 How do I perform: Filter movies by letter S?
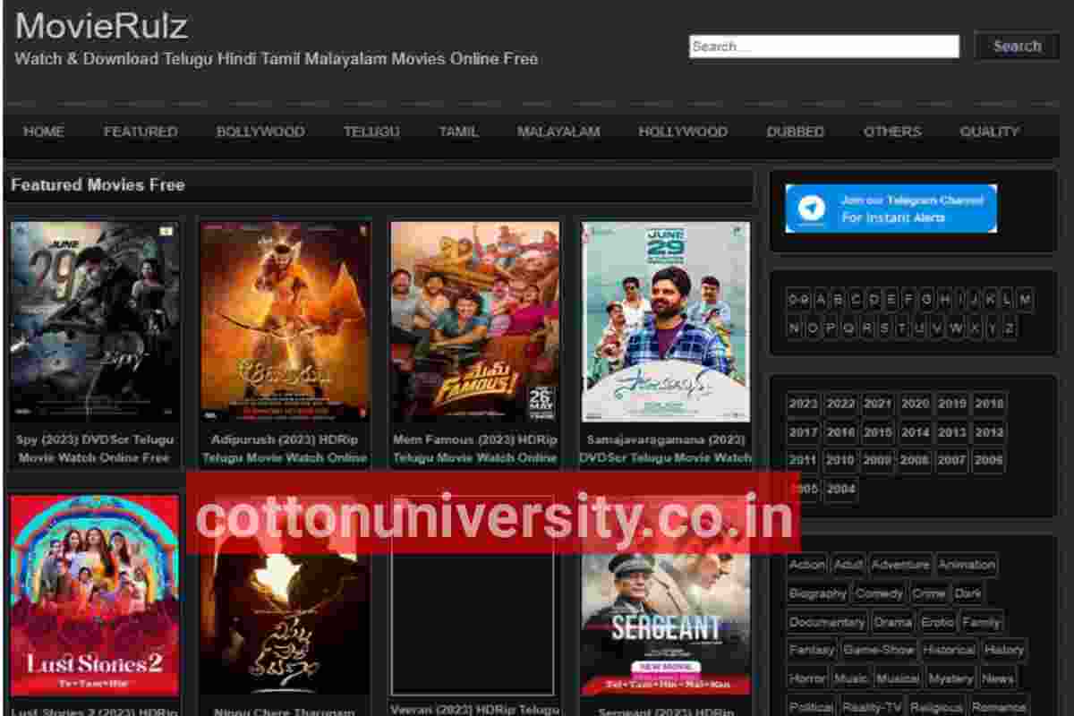click(884, 328)
